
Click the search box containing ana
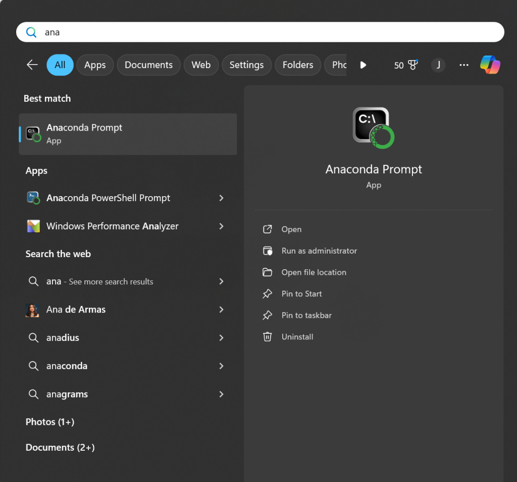(260, 32)
